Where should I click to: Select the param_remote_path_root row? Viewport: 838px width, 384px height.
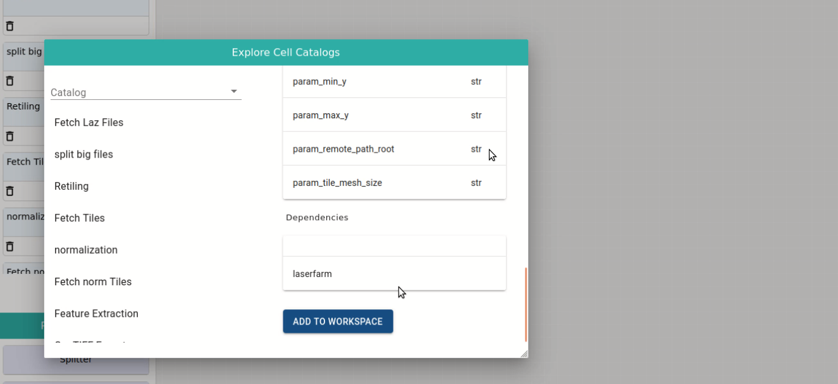394,149
